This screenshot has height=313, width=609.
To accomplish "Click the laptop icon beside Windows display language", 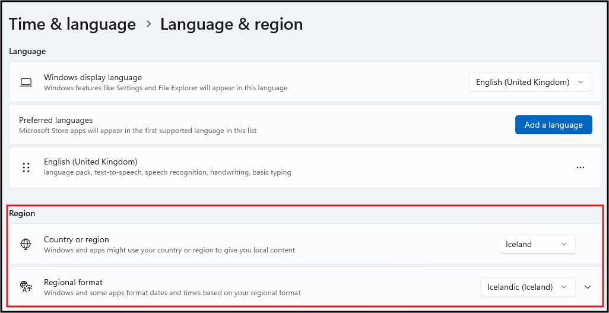I will point(26,82).
